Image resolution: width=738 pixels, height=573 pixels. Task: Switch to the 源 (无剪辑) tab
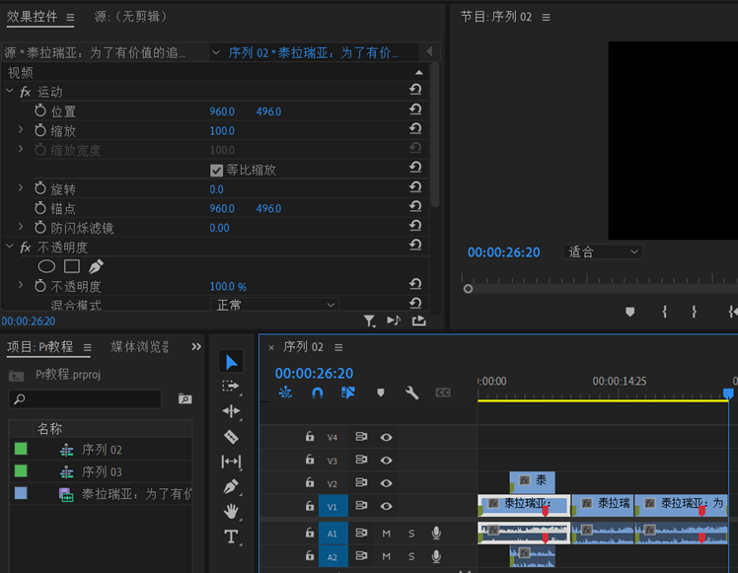click(129, 17)
